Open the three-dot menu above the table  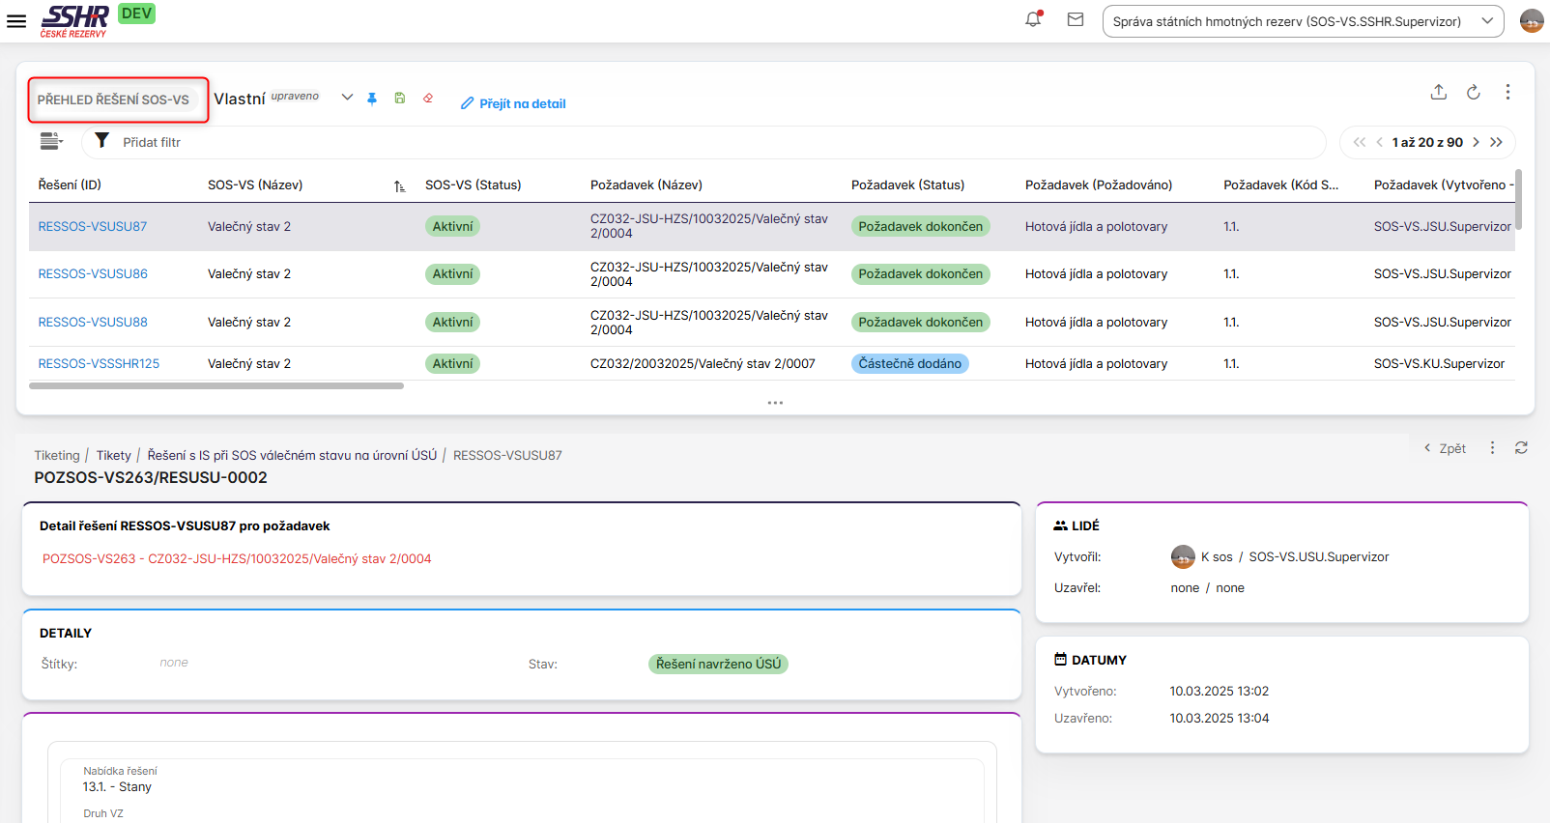click(1507, 92)
